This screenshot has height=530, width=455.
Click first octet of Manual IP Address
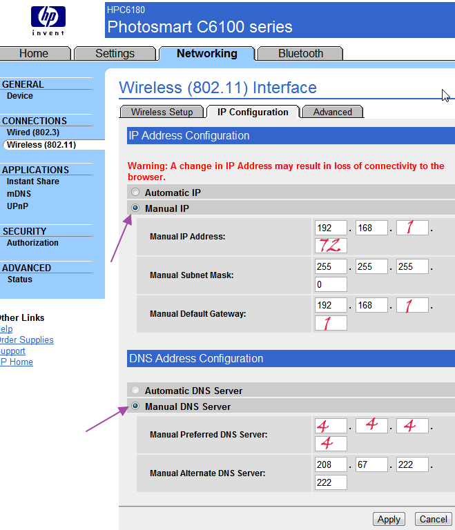331,228
